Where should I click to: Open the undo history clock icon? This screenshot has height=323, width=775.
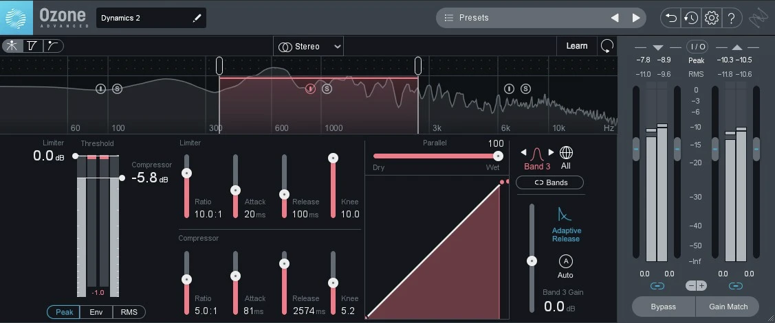point(691,18)
